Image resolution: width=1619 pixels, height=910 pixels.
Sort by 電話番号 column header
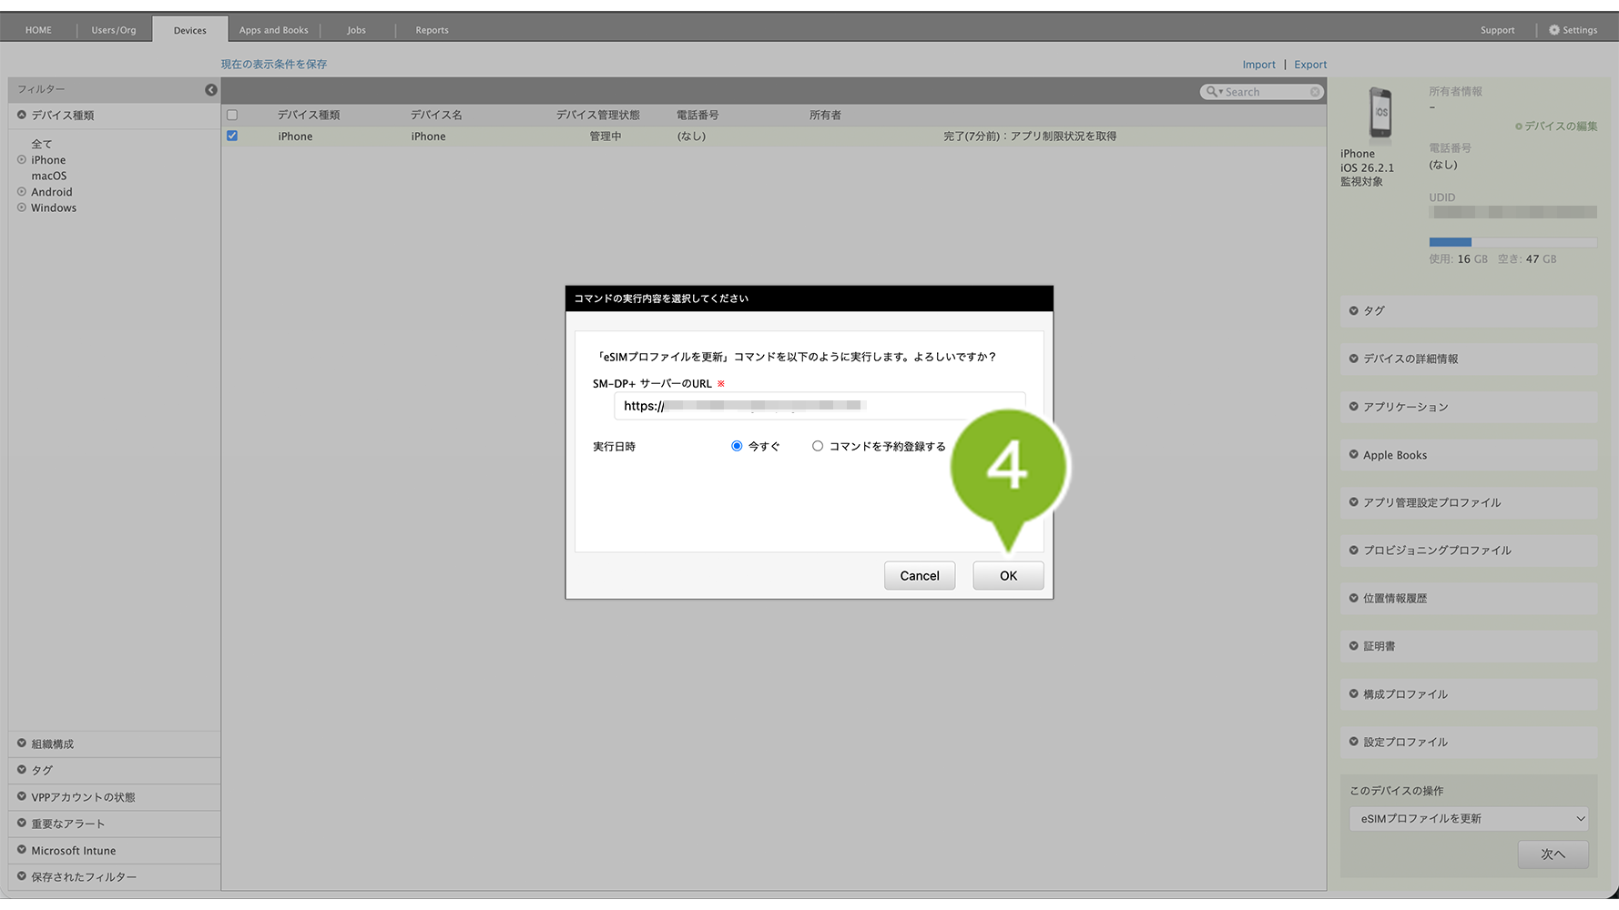[697, 116]
